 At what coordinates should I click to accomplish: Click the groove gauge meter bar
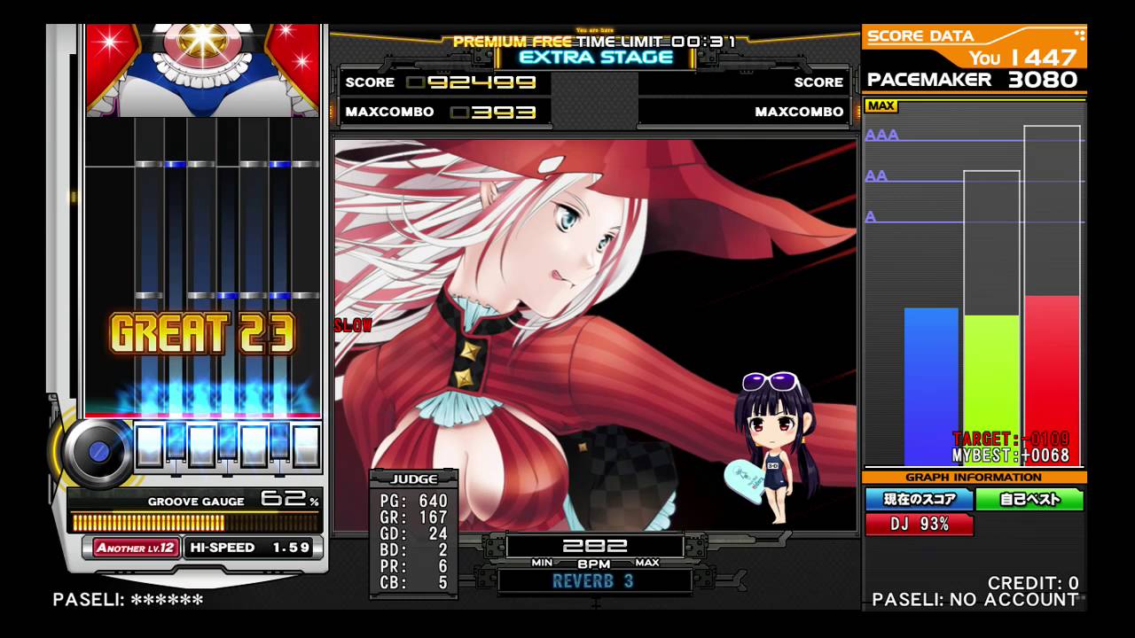tap(195, 523)
